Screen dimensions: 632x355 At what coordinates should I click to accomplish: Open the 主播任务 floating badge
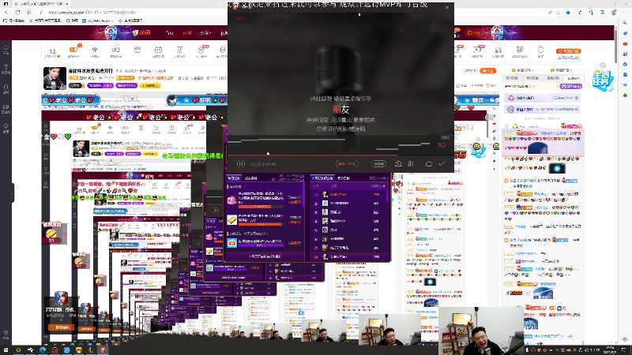(x=602, y=80)
